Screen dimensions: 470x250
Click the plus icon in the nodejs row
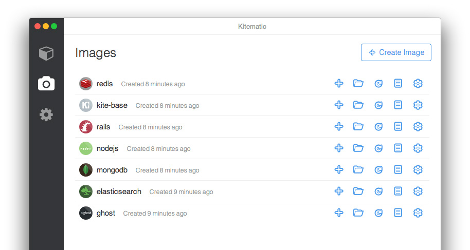(x=339, y=148)
